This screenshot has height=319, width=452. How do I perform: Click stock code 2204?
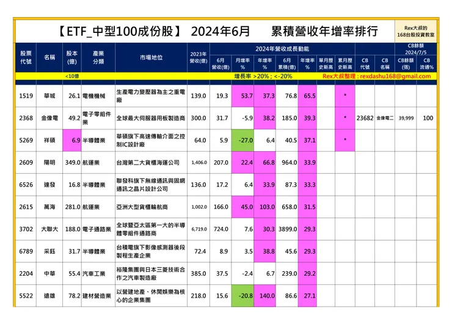pyautogui.click(x=26, y=273)
